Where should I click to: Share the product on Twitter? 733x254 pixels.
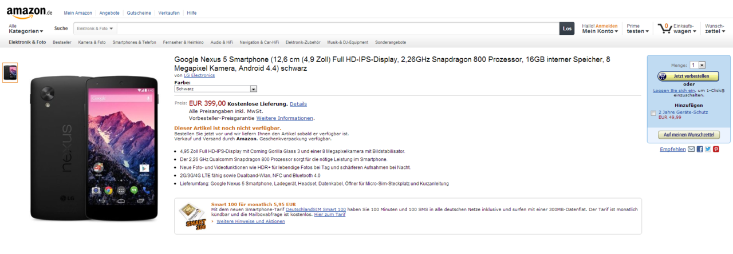tap(708, 149)
